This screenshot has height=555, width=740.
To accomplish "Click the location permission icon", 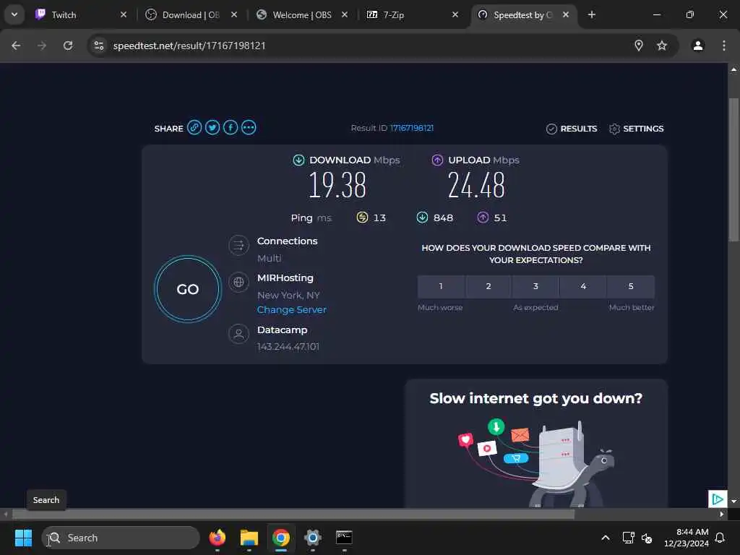I will [639, 46].
